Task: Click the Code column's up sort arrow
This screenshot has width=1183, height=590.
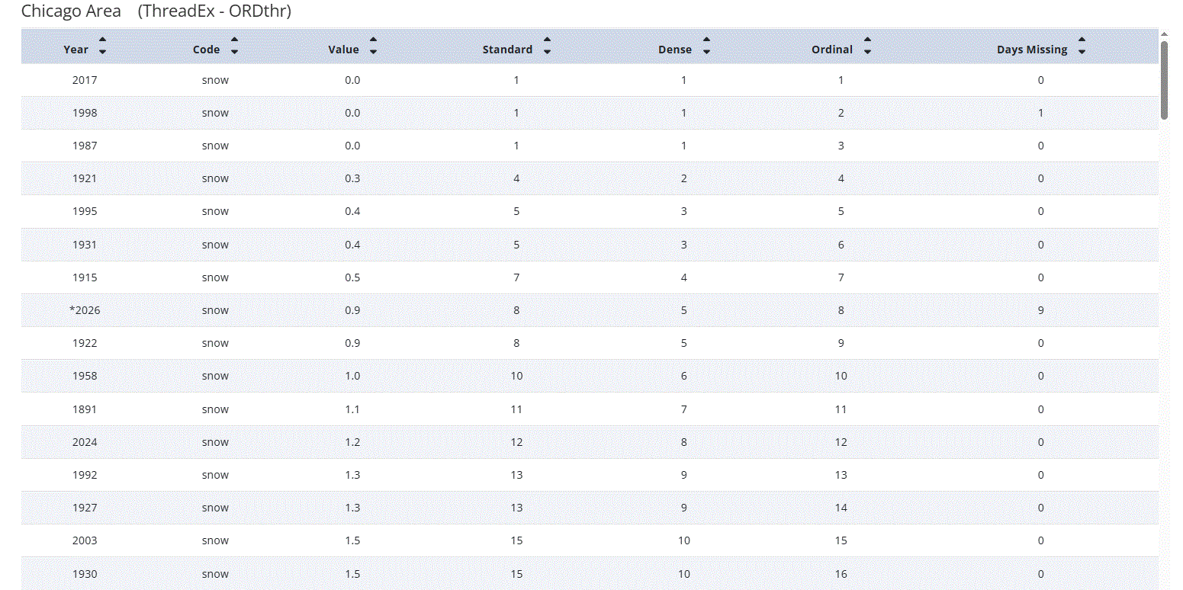Action: click(x=234, y=40)
